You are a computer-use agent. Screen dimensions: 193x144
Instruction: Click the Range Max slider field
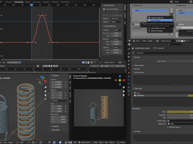180,118
